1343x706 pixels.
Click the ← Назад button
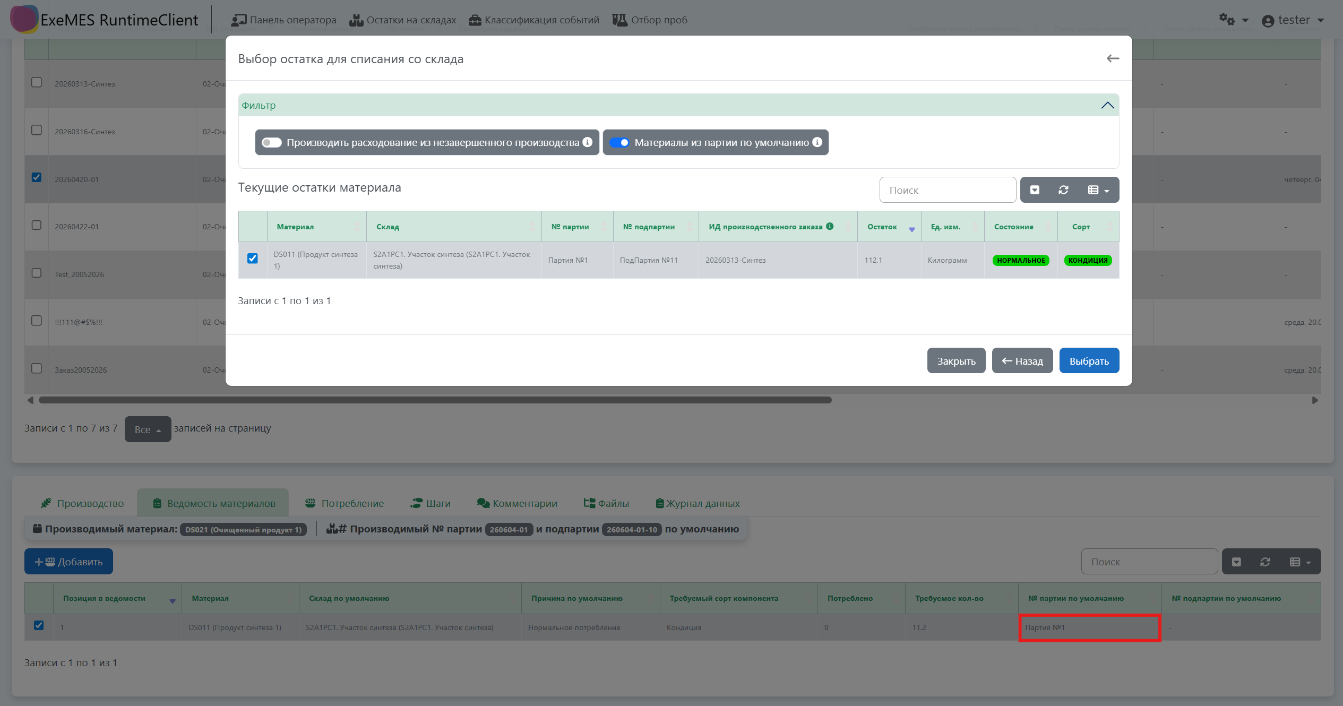click(1022, 361)
